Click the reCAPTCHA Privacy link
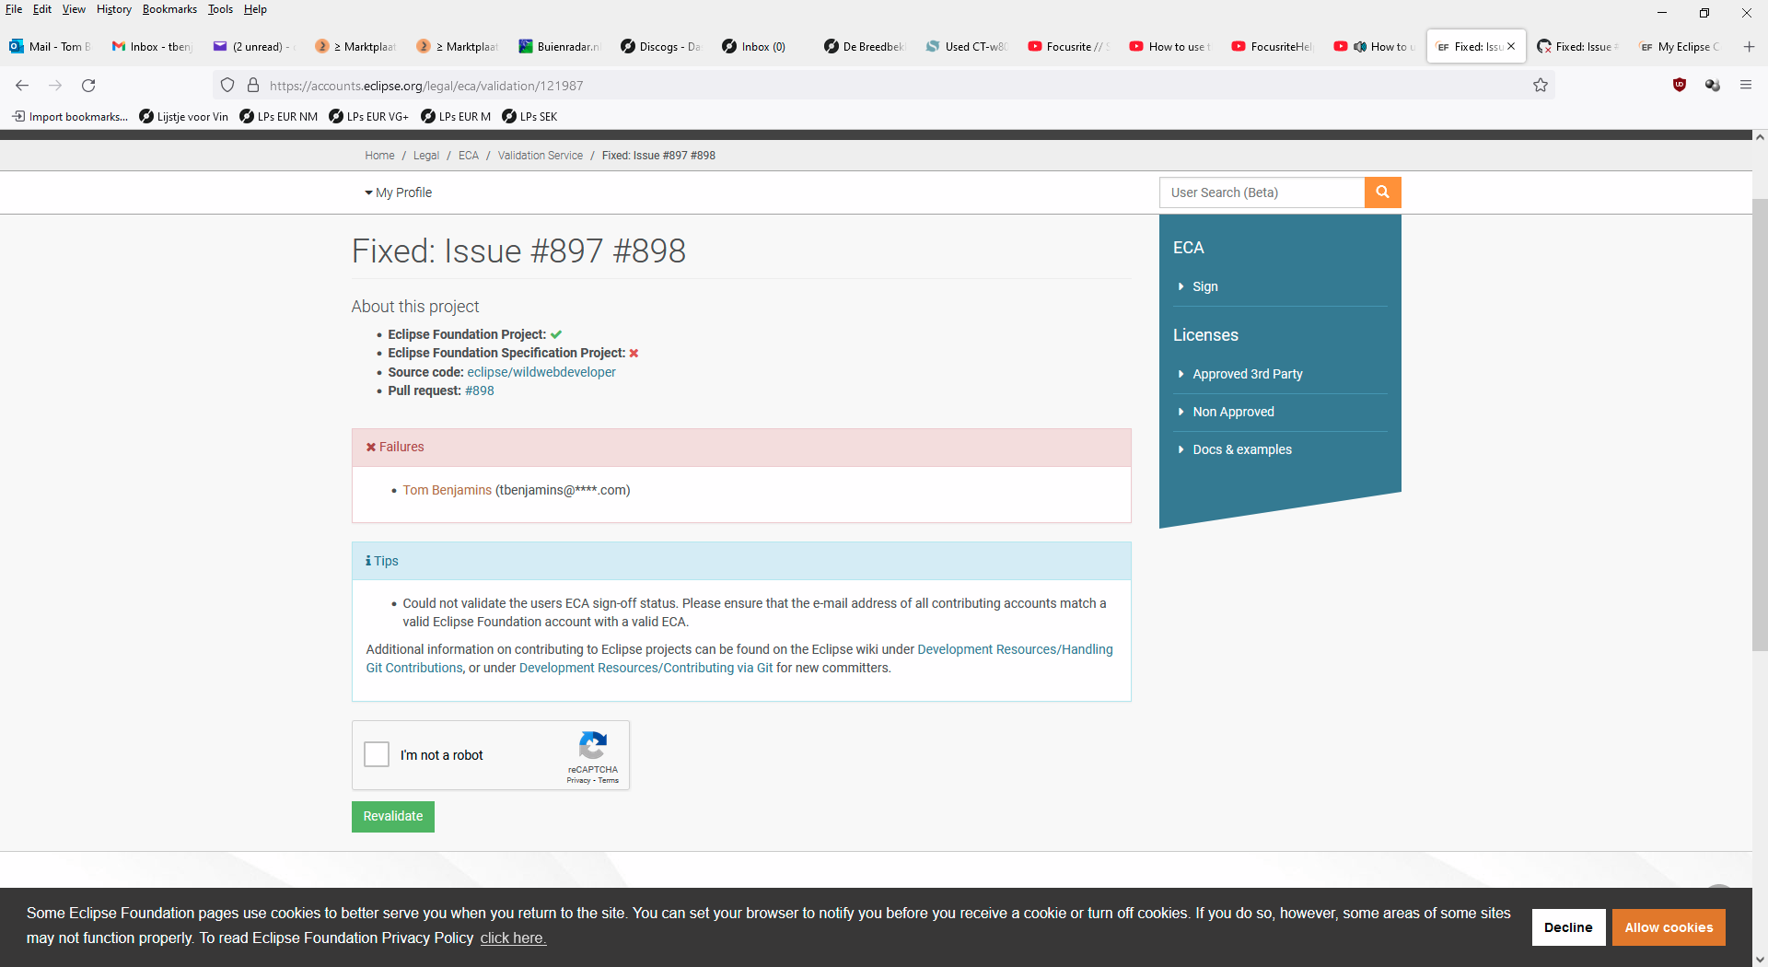This screenshot has width=1768, height=967. 578,780
